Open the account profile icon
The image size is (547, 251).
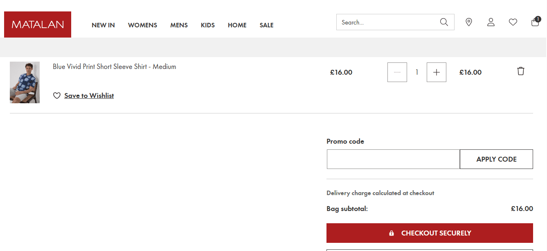pos(491,22)
